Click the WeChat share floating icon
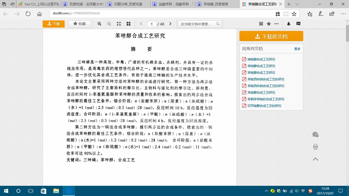The image size is (349, 196). (x=316, y=134)
